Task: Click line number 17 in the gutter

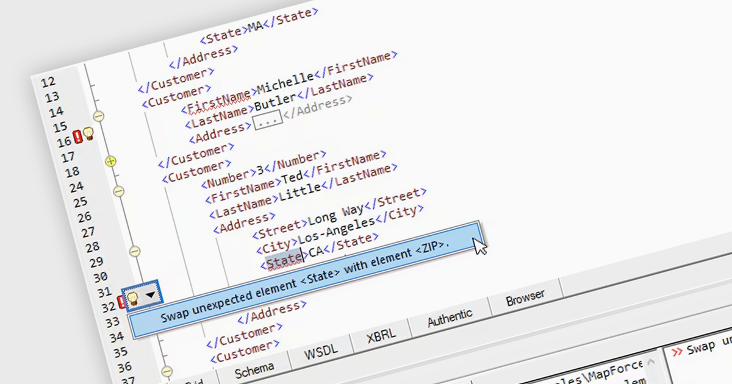Action: (x=68, y=157)
